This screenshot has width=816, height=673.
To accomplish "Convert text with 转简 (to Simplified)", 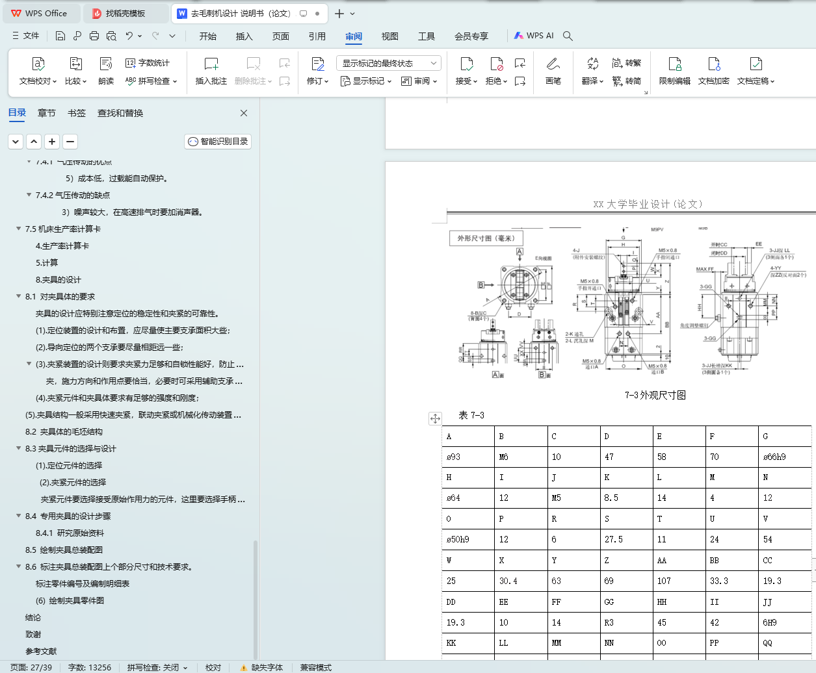I will (627, 81).
